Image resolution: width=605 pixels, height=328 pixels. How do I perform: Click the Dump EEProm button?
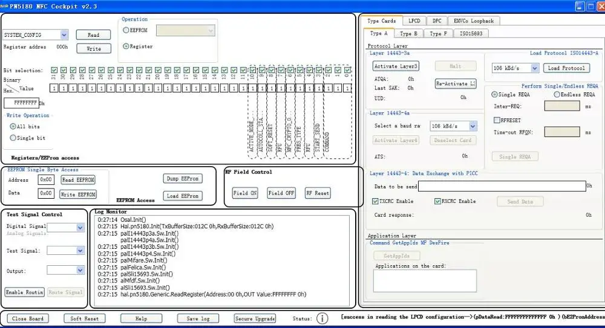[183, 178]
